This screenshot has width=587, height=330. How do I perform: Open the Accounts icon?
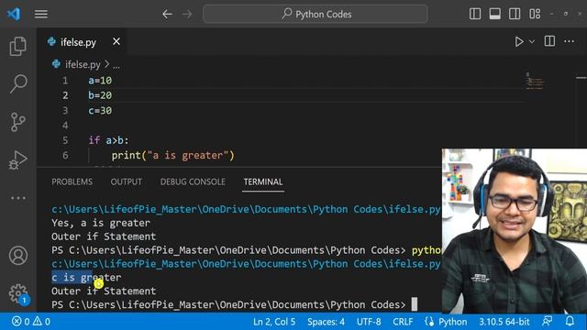click(18, 256)
